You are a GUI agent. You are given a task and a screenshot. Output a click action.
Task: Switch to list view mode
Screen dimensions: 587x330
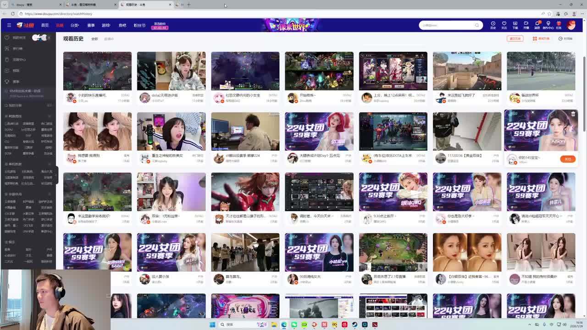tap(541, 39)
